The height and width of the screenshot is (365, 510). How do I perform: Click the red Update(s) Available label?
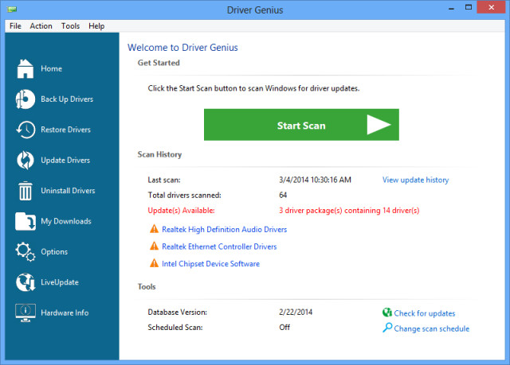tap(181, 211)
